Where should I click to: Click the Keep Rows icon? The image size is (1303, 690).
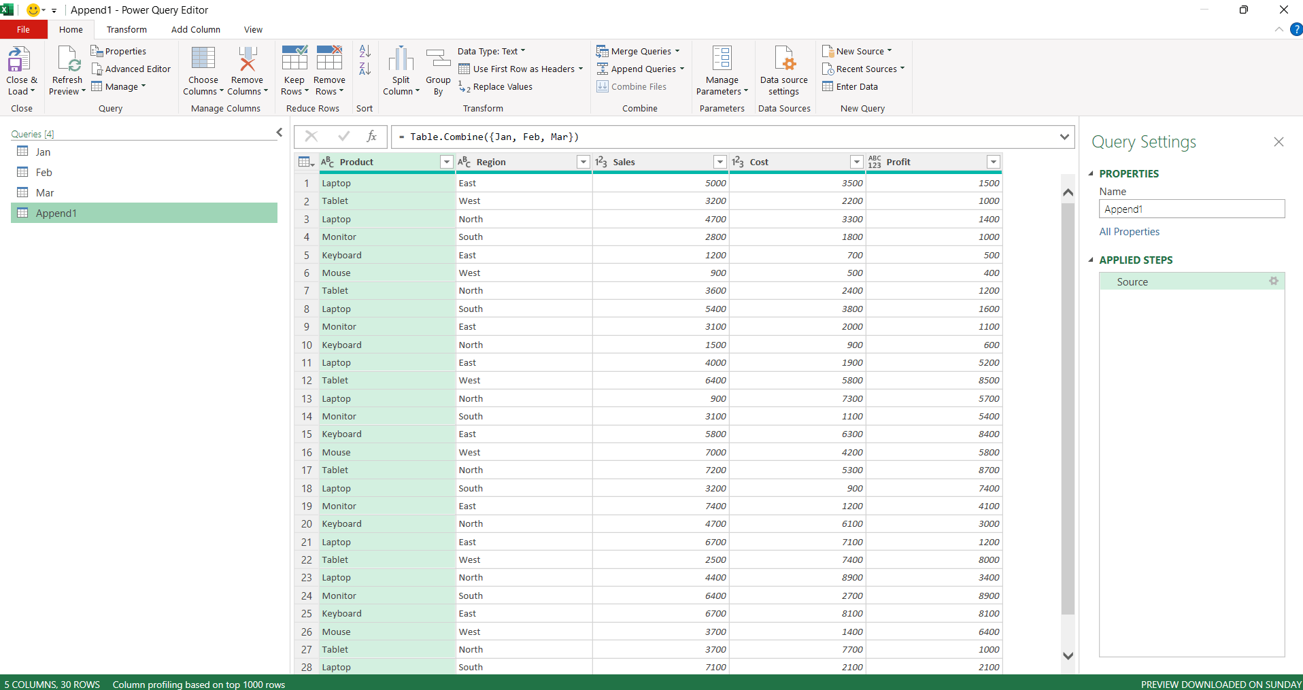(x=294, y=58)
